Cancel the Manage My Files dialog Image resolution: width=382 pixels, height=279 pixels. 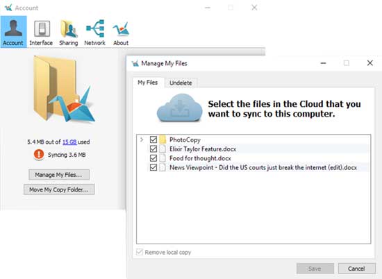coord(357,269)
